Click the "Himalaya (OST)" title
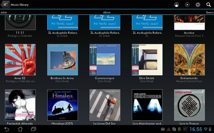 point(62,124)
